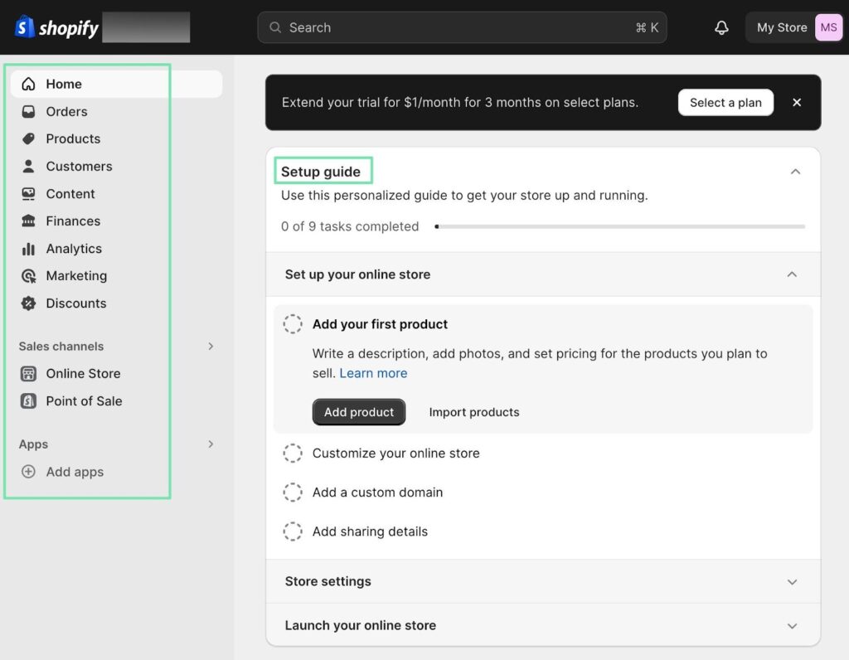Click the Add product button
This screenshot has height=660, width=849.
click(359, 412)
